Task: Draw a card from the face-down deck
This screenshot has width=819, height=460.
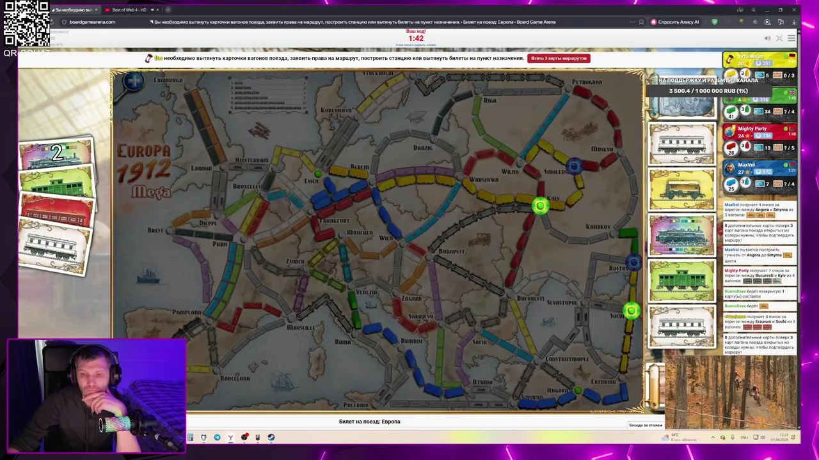Action: pyautogui.click(x=681, y=107)
